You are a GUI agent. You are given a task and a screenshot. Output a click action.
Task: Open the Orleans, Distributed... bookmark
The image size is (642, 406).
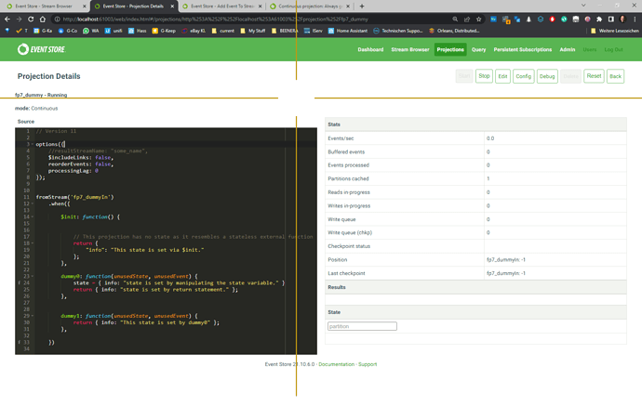454,31
